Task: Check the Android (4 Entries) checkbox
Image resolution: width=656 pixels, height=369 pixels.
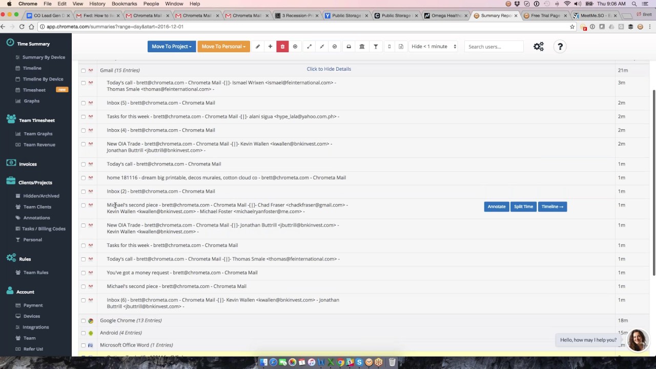Action: pos(83,333)
